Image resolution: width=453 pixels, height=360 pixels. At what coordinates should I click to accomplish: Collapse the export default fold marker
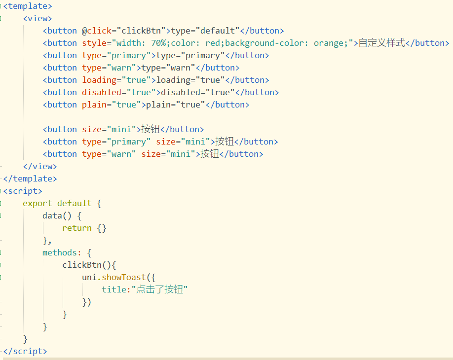pos(1,204)
